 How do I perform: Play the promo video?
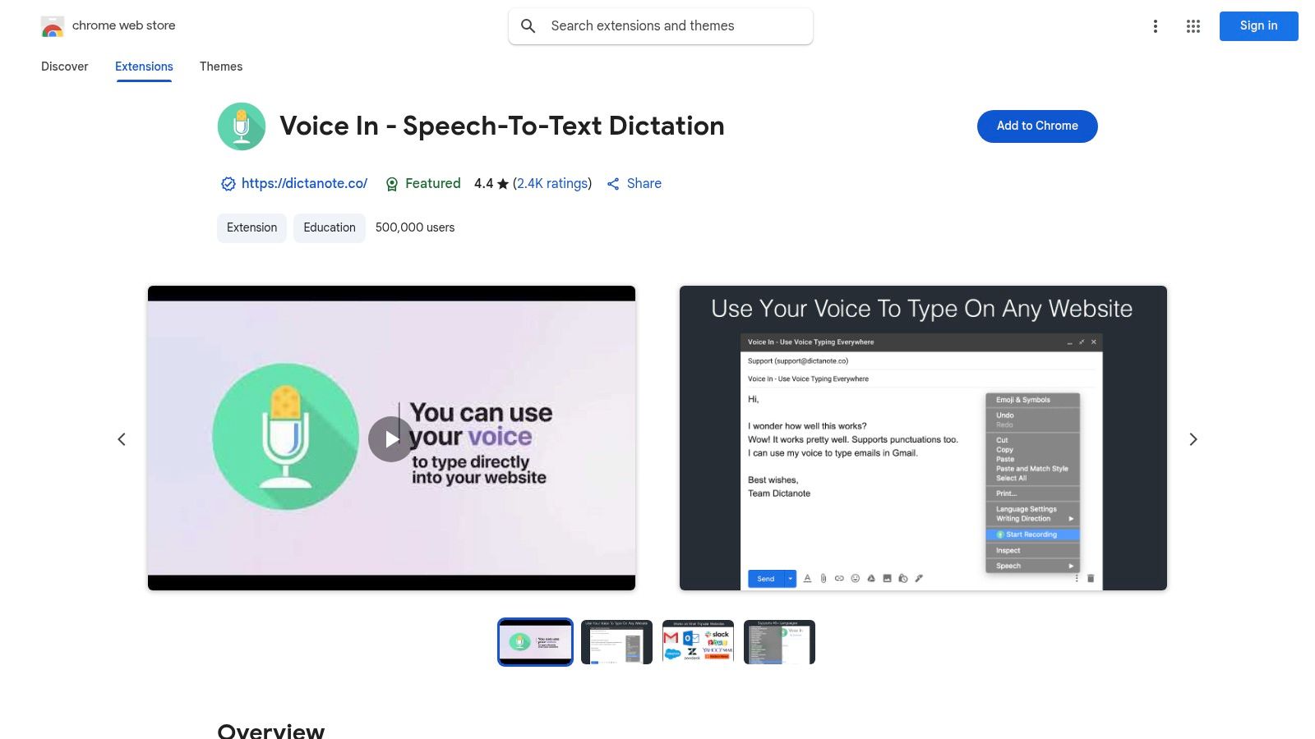point(391,439)
